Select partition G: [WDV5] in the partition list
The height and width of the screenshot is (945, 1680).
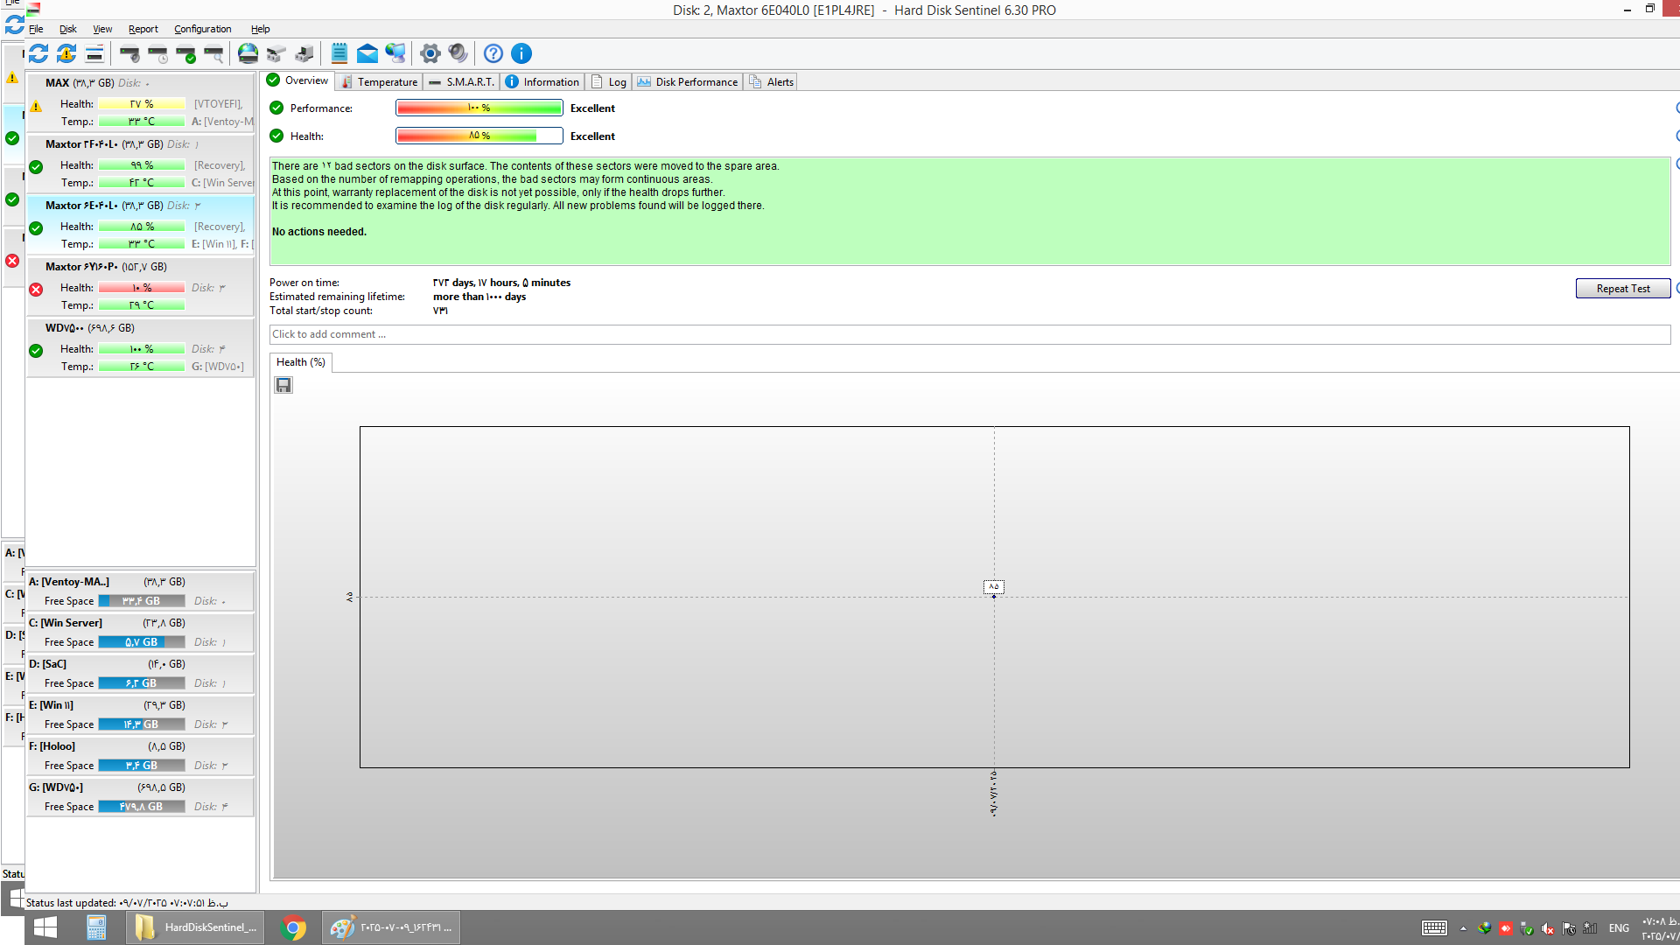(141, 796)
